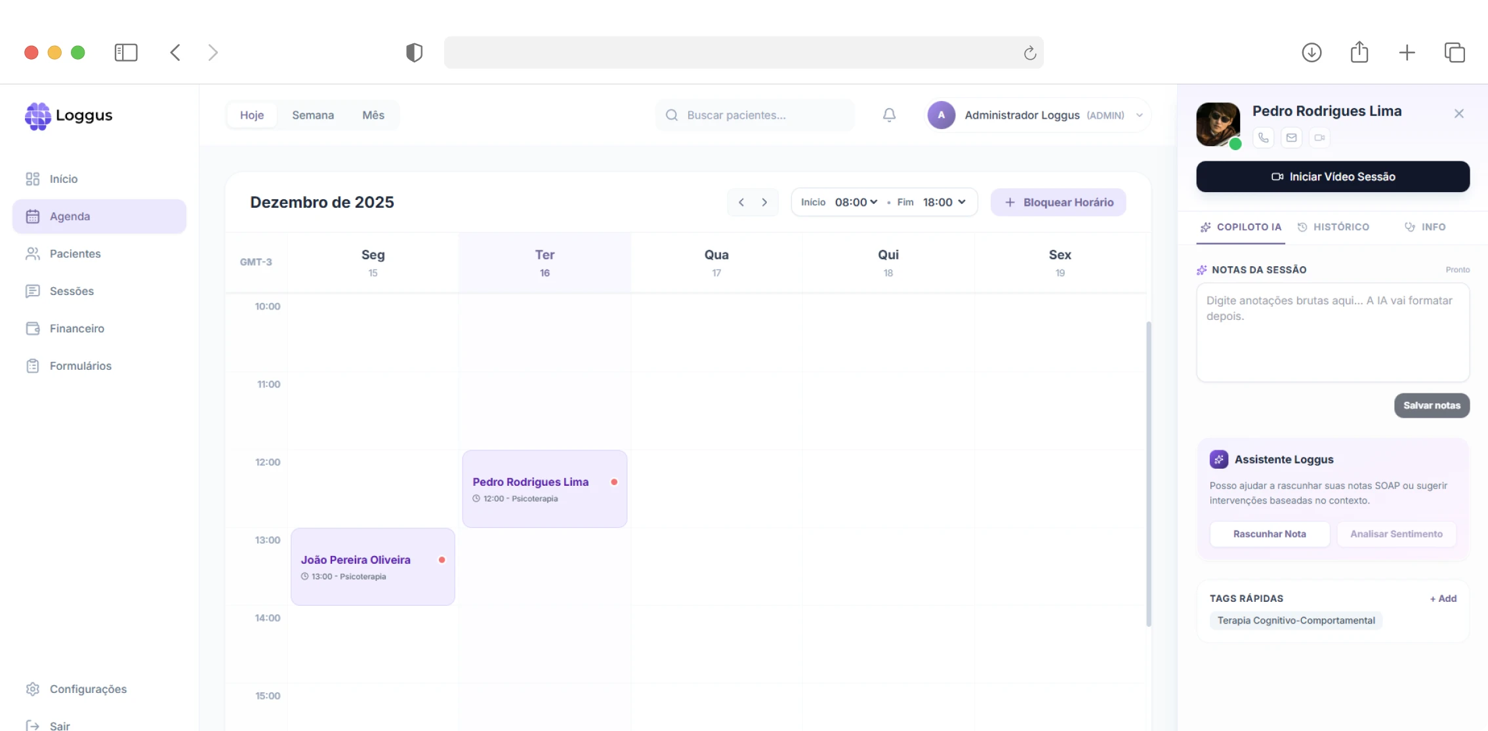Image resolution: width=1488 pixels, height=731 pixels.
Task: Click Rascunhar Nota button
Action: click(1269, 534)
